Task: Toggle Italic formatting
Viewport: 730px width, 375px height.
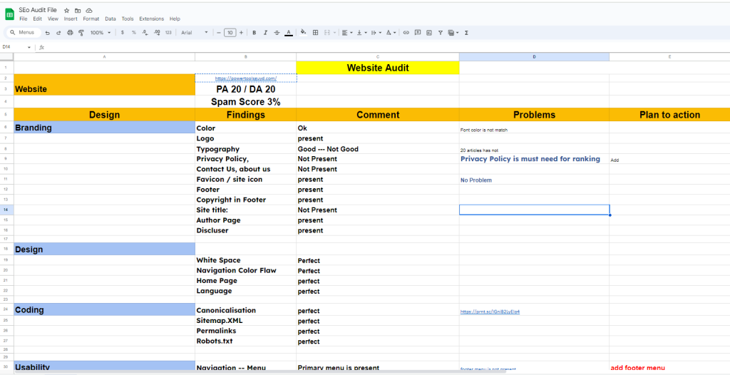Action: (265, 33)
